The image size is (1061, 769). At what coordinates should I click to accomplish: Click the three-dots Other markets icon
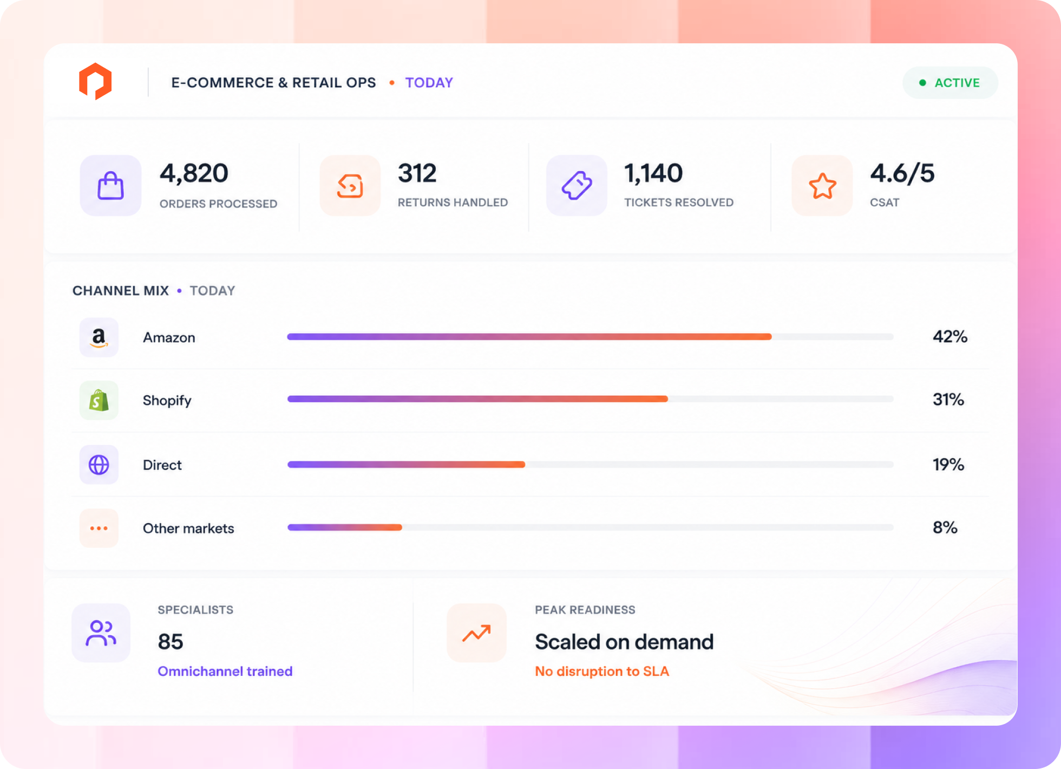tap(99, 528)
